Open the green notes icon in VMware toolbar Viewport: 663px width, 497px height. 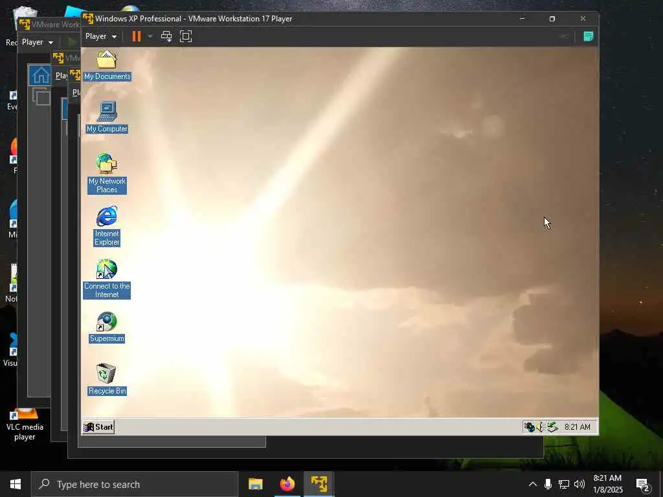(588, 36)
